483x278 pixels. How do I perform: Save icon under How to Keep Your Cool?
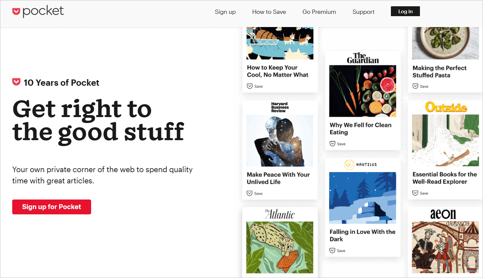click(250, 86)
